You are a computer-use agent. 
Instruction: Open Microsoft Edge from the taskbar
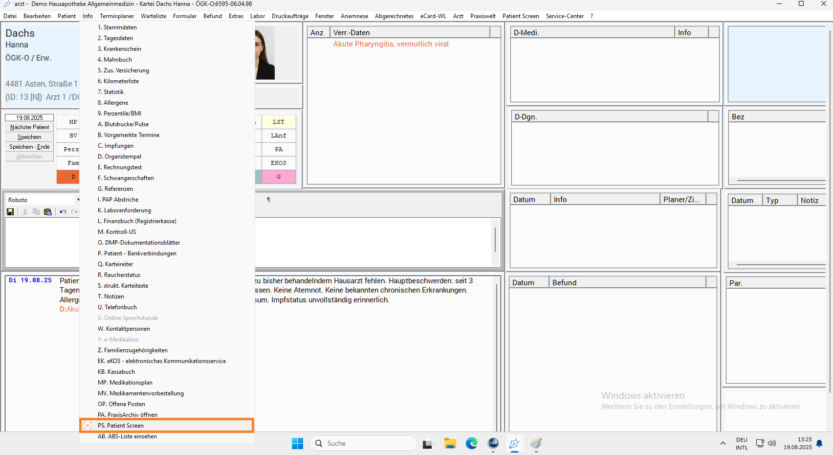(x=471, y=443)
